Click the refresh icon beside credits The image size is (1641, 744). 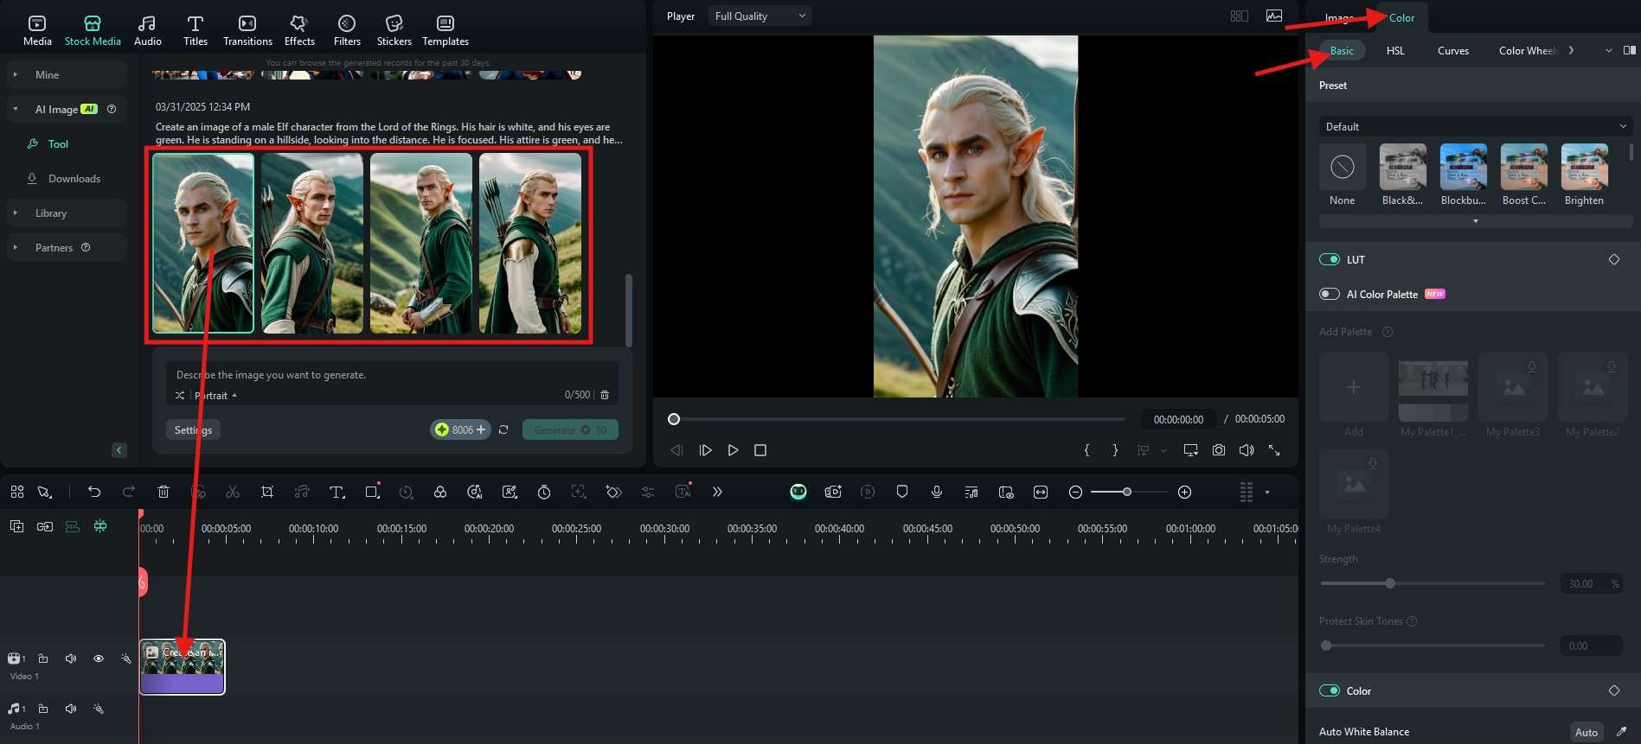point(503,429)
